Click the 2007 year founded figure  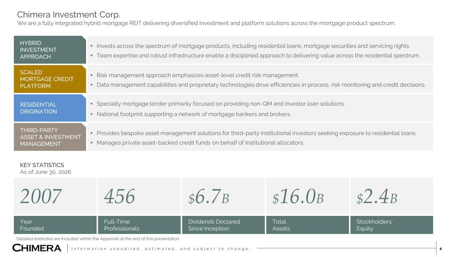41,196
